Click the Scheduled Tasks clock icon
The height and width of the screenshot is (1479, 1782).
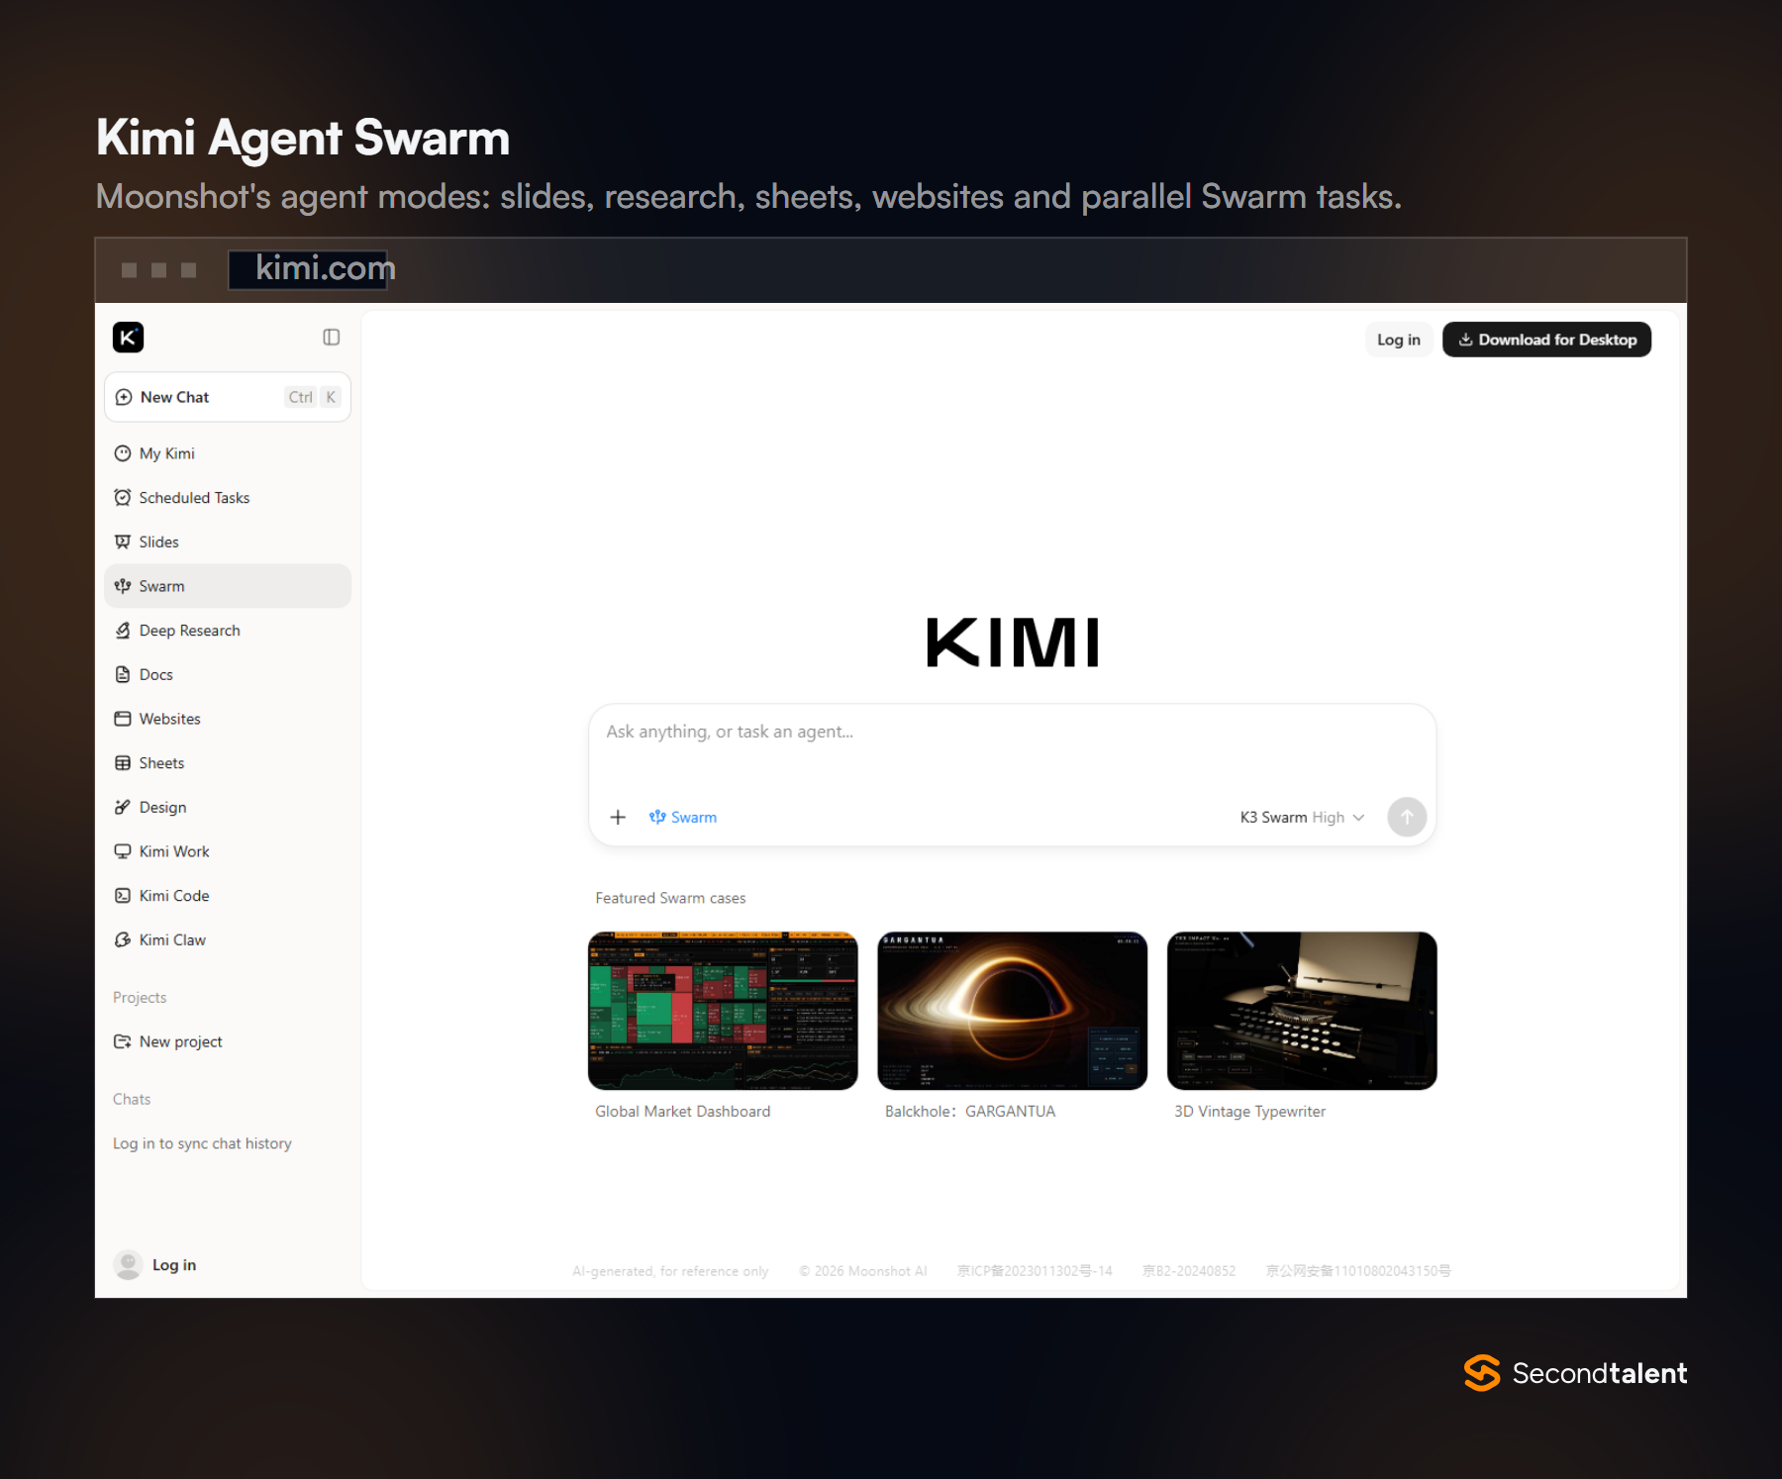pyautogui.click(x=123, y=498)
